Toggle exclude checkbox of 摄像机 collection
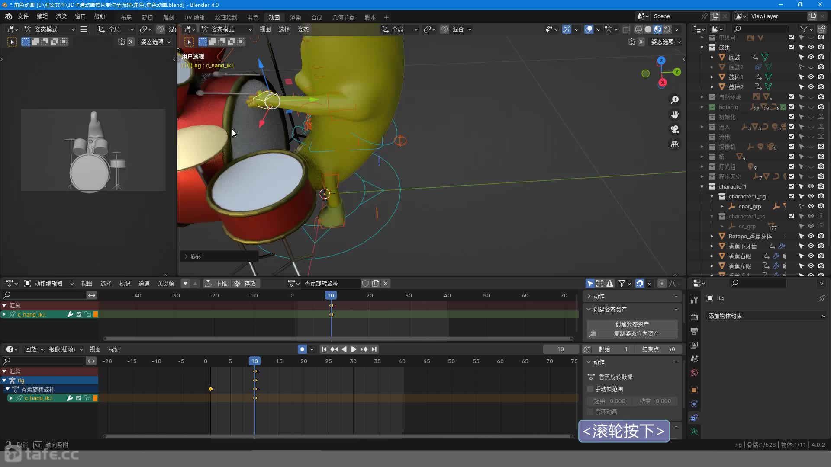 791,147
